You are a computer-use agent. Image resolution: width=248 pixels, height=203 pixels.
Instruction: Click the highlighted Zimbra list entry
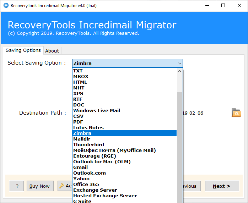pos(124,133)
